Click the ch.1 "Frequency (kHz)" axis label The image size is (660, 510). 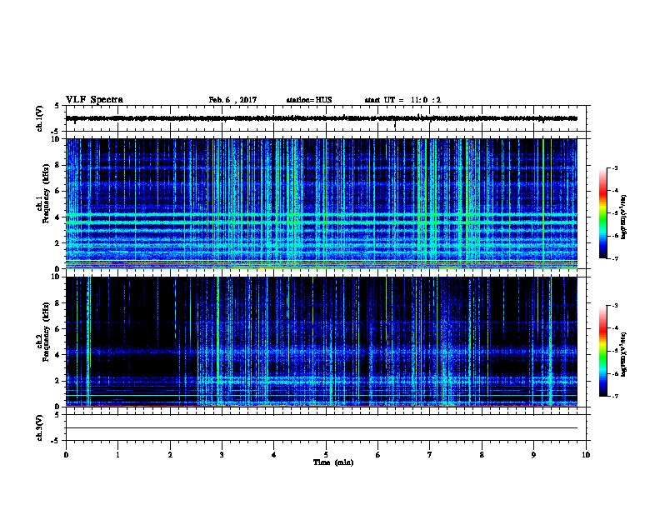coord(46,194)
